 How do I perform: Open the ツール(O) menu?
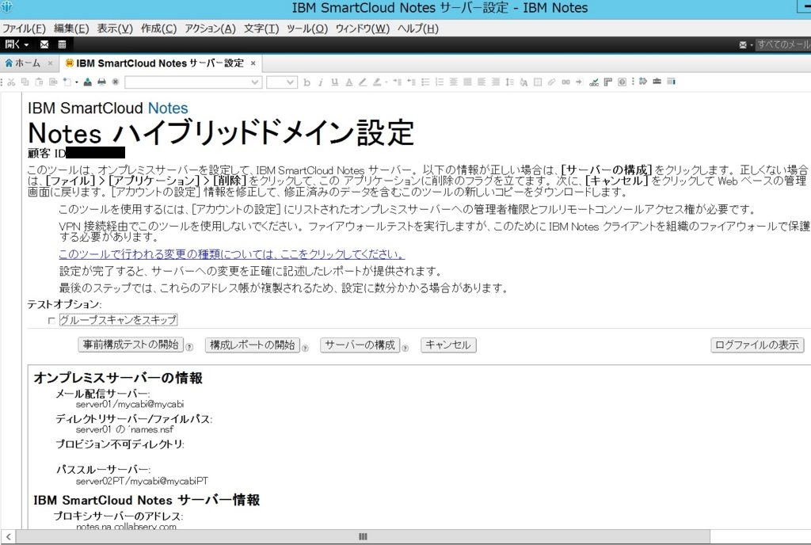coord(307,29)
